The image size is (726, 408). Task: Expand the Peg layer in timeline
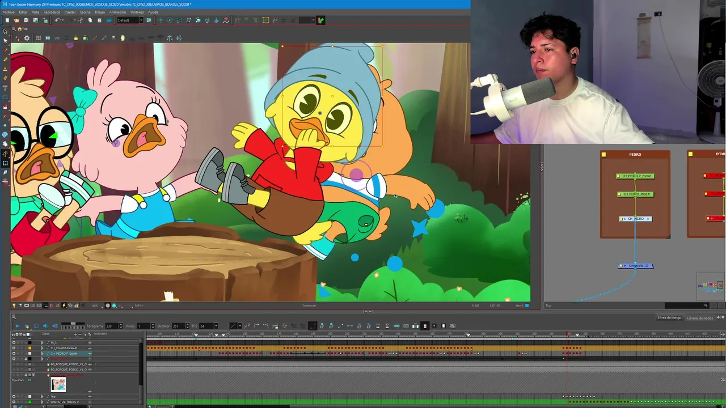42,397
